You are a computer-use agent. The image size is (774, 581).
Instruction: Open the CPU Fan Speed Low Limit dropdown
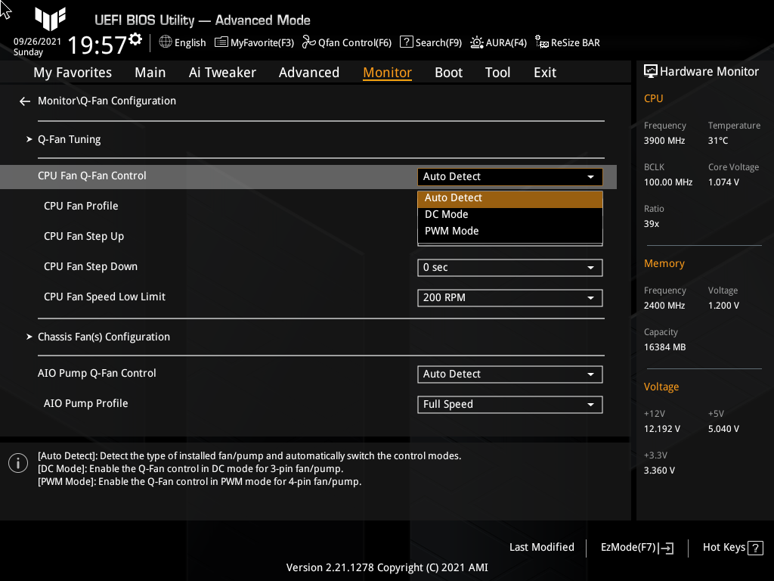pyautogui.click(x=509, y=297)
